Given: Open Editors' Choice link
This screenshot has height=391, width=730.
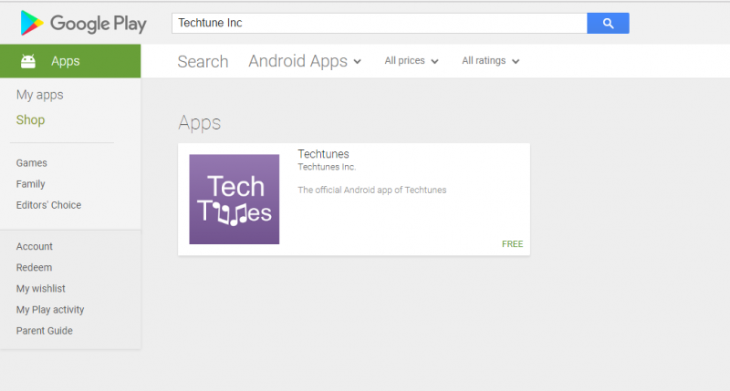Looking at the screenshot, I should point(48,205).
